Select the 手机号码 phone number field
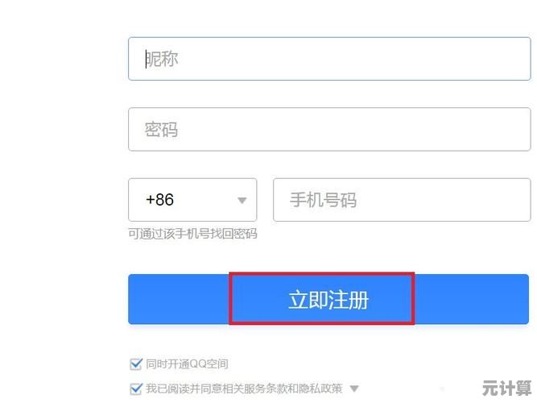Viewport: 537px width, 403px height. click(402, 200)
